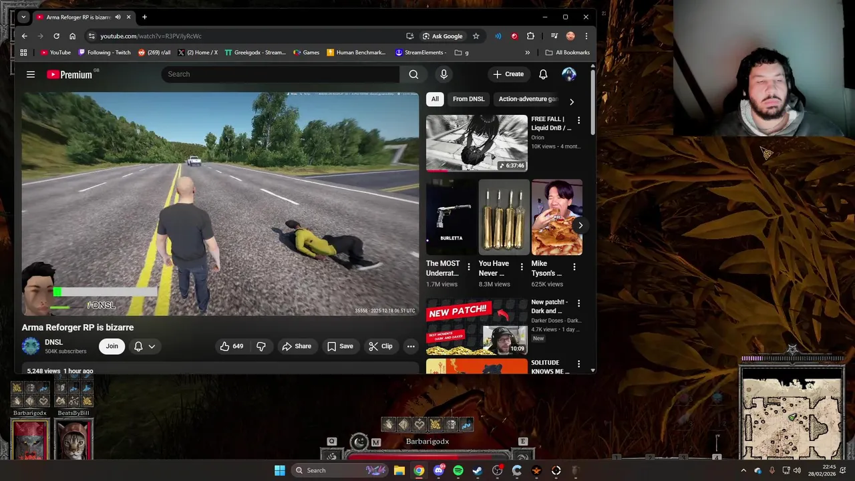
Task: Click the Create button
Action: click(508, 74)
